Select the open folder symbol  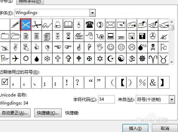(16, 36)
